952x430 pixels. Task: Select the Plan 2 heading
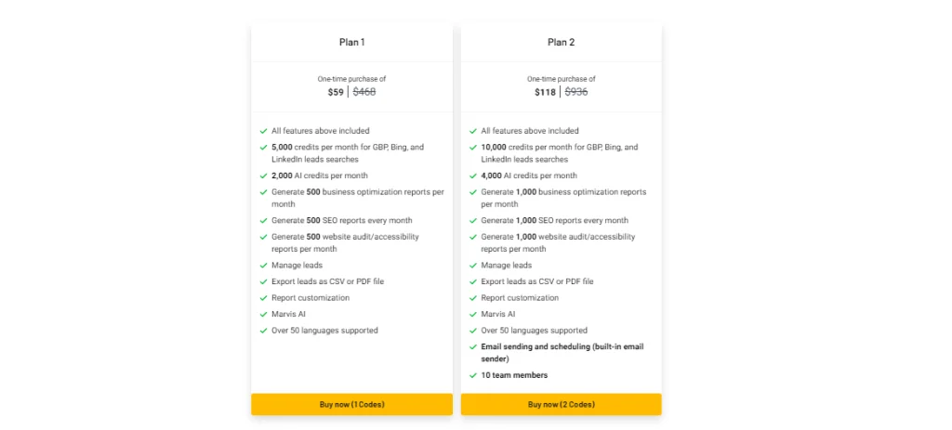[561, 42]
